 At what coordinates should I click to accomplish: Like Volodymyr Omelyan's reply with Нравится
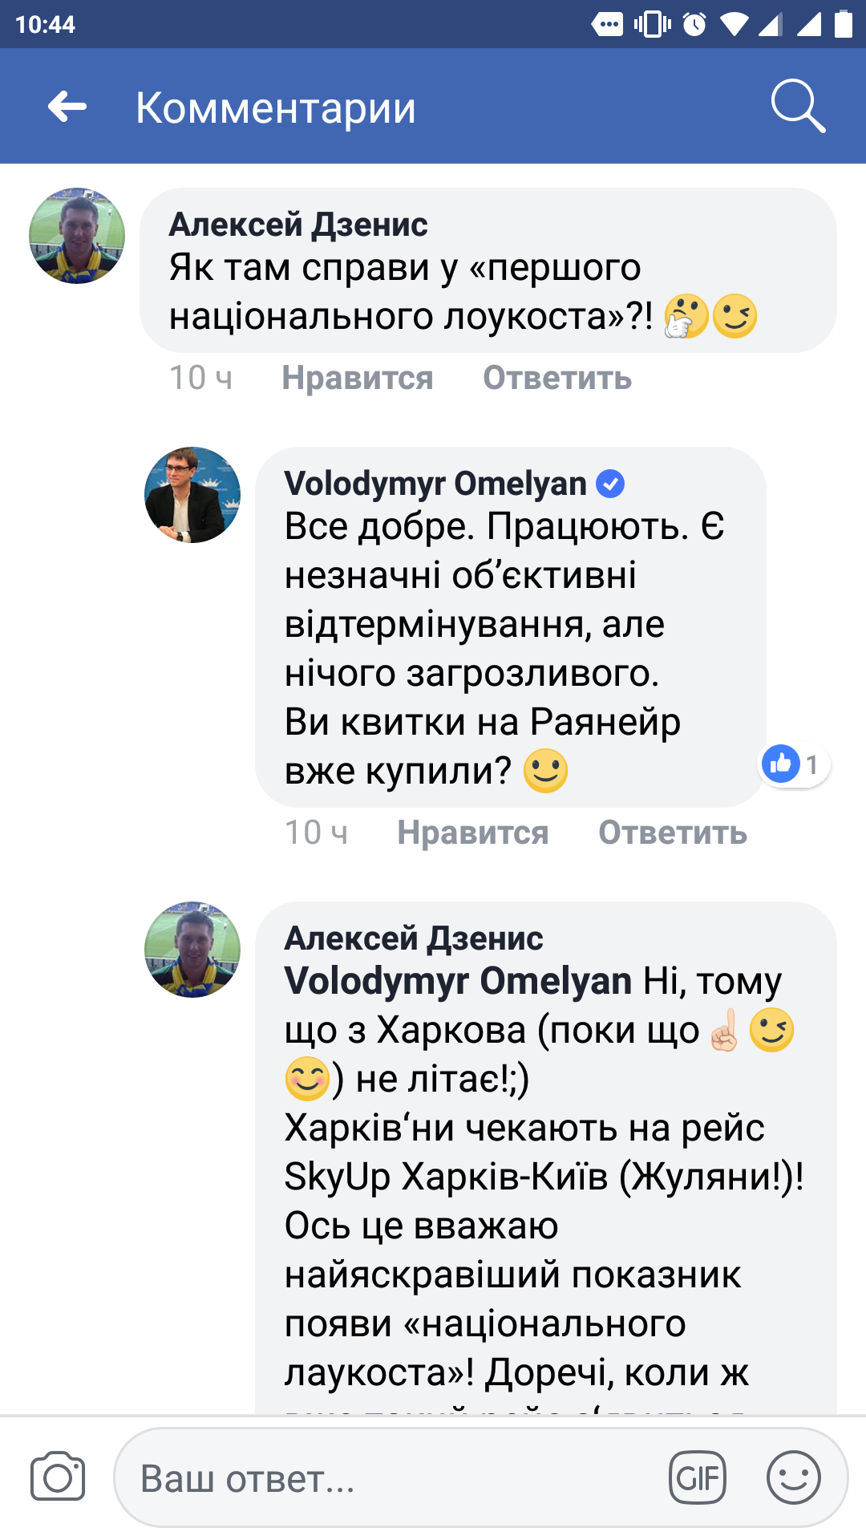(x=472, y=833)
